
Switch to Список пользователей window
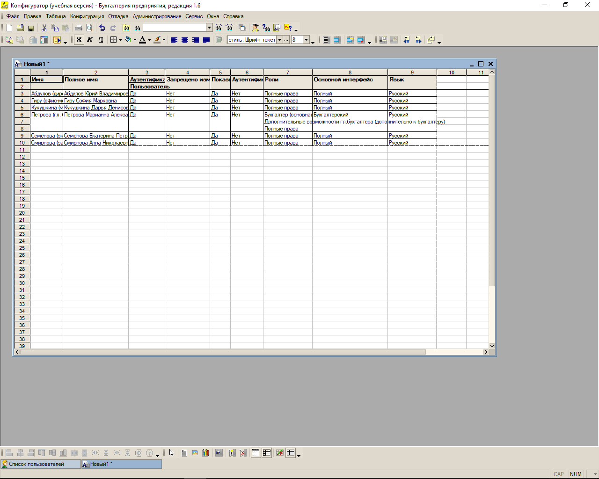pos(40,464)
